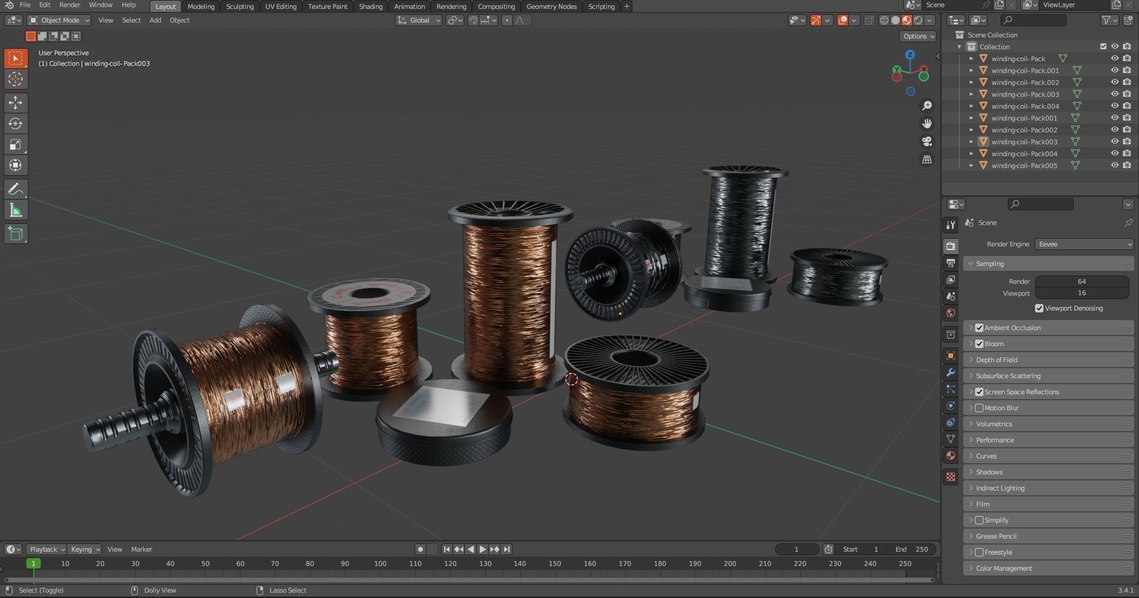Viewport: 1139px width, 598px height.
Task: Open the Texture properties tab
Action: click(x=951, y=477)
